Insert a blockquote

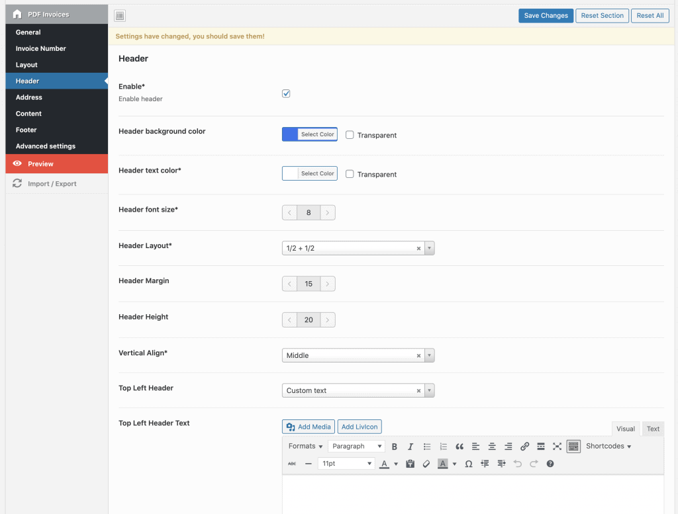tap(460, 447)
